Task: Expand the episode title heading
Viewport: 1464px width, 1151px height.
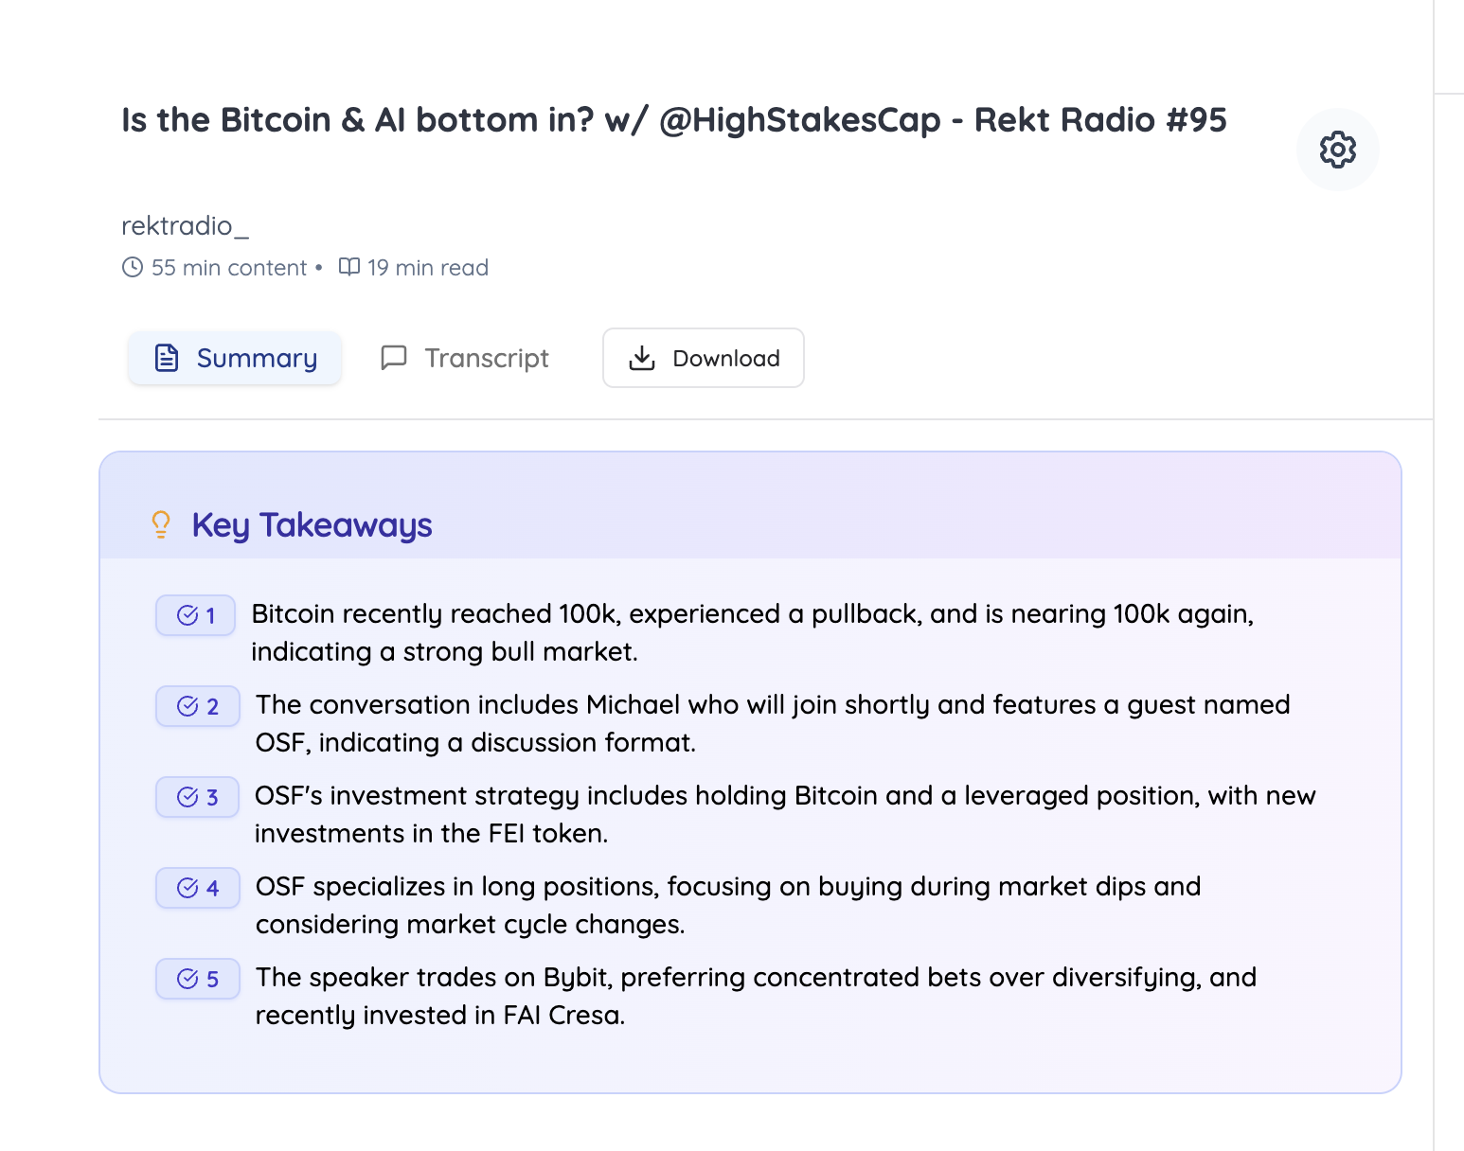Action: (673, 120)
